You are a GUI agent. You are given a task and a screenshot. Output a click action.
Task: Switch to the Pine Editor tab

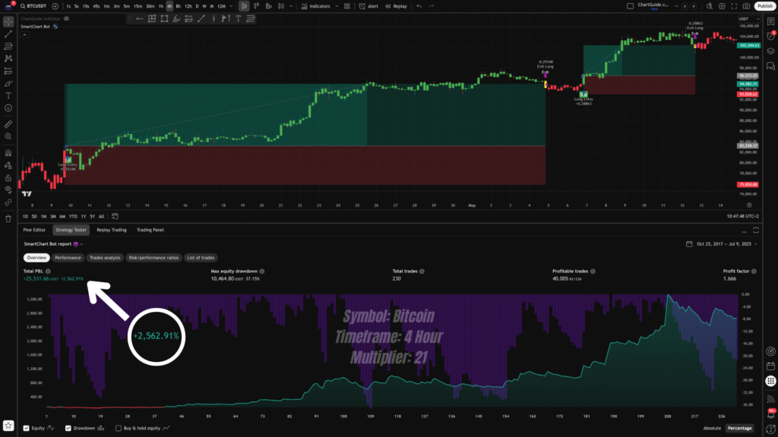(35, 230)
